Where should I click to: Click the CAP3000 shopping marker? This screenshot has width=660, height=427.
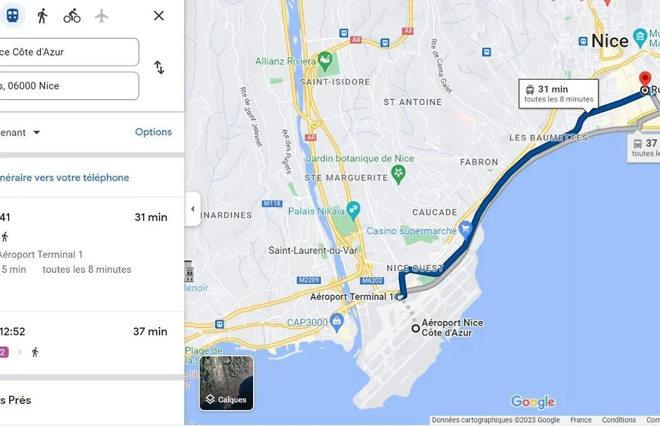336,322
